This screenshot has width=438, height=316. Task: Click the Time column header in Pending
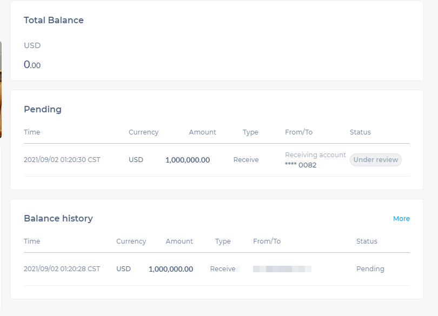coord(32,132)
